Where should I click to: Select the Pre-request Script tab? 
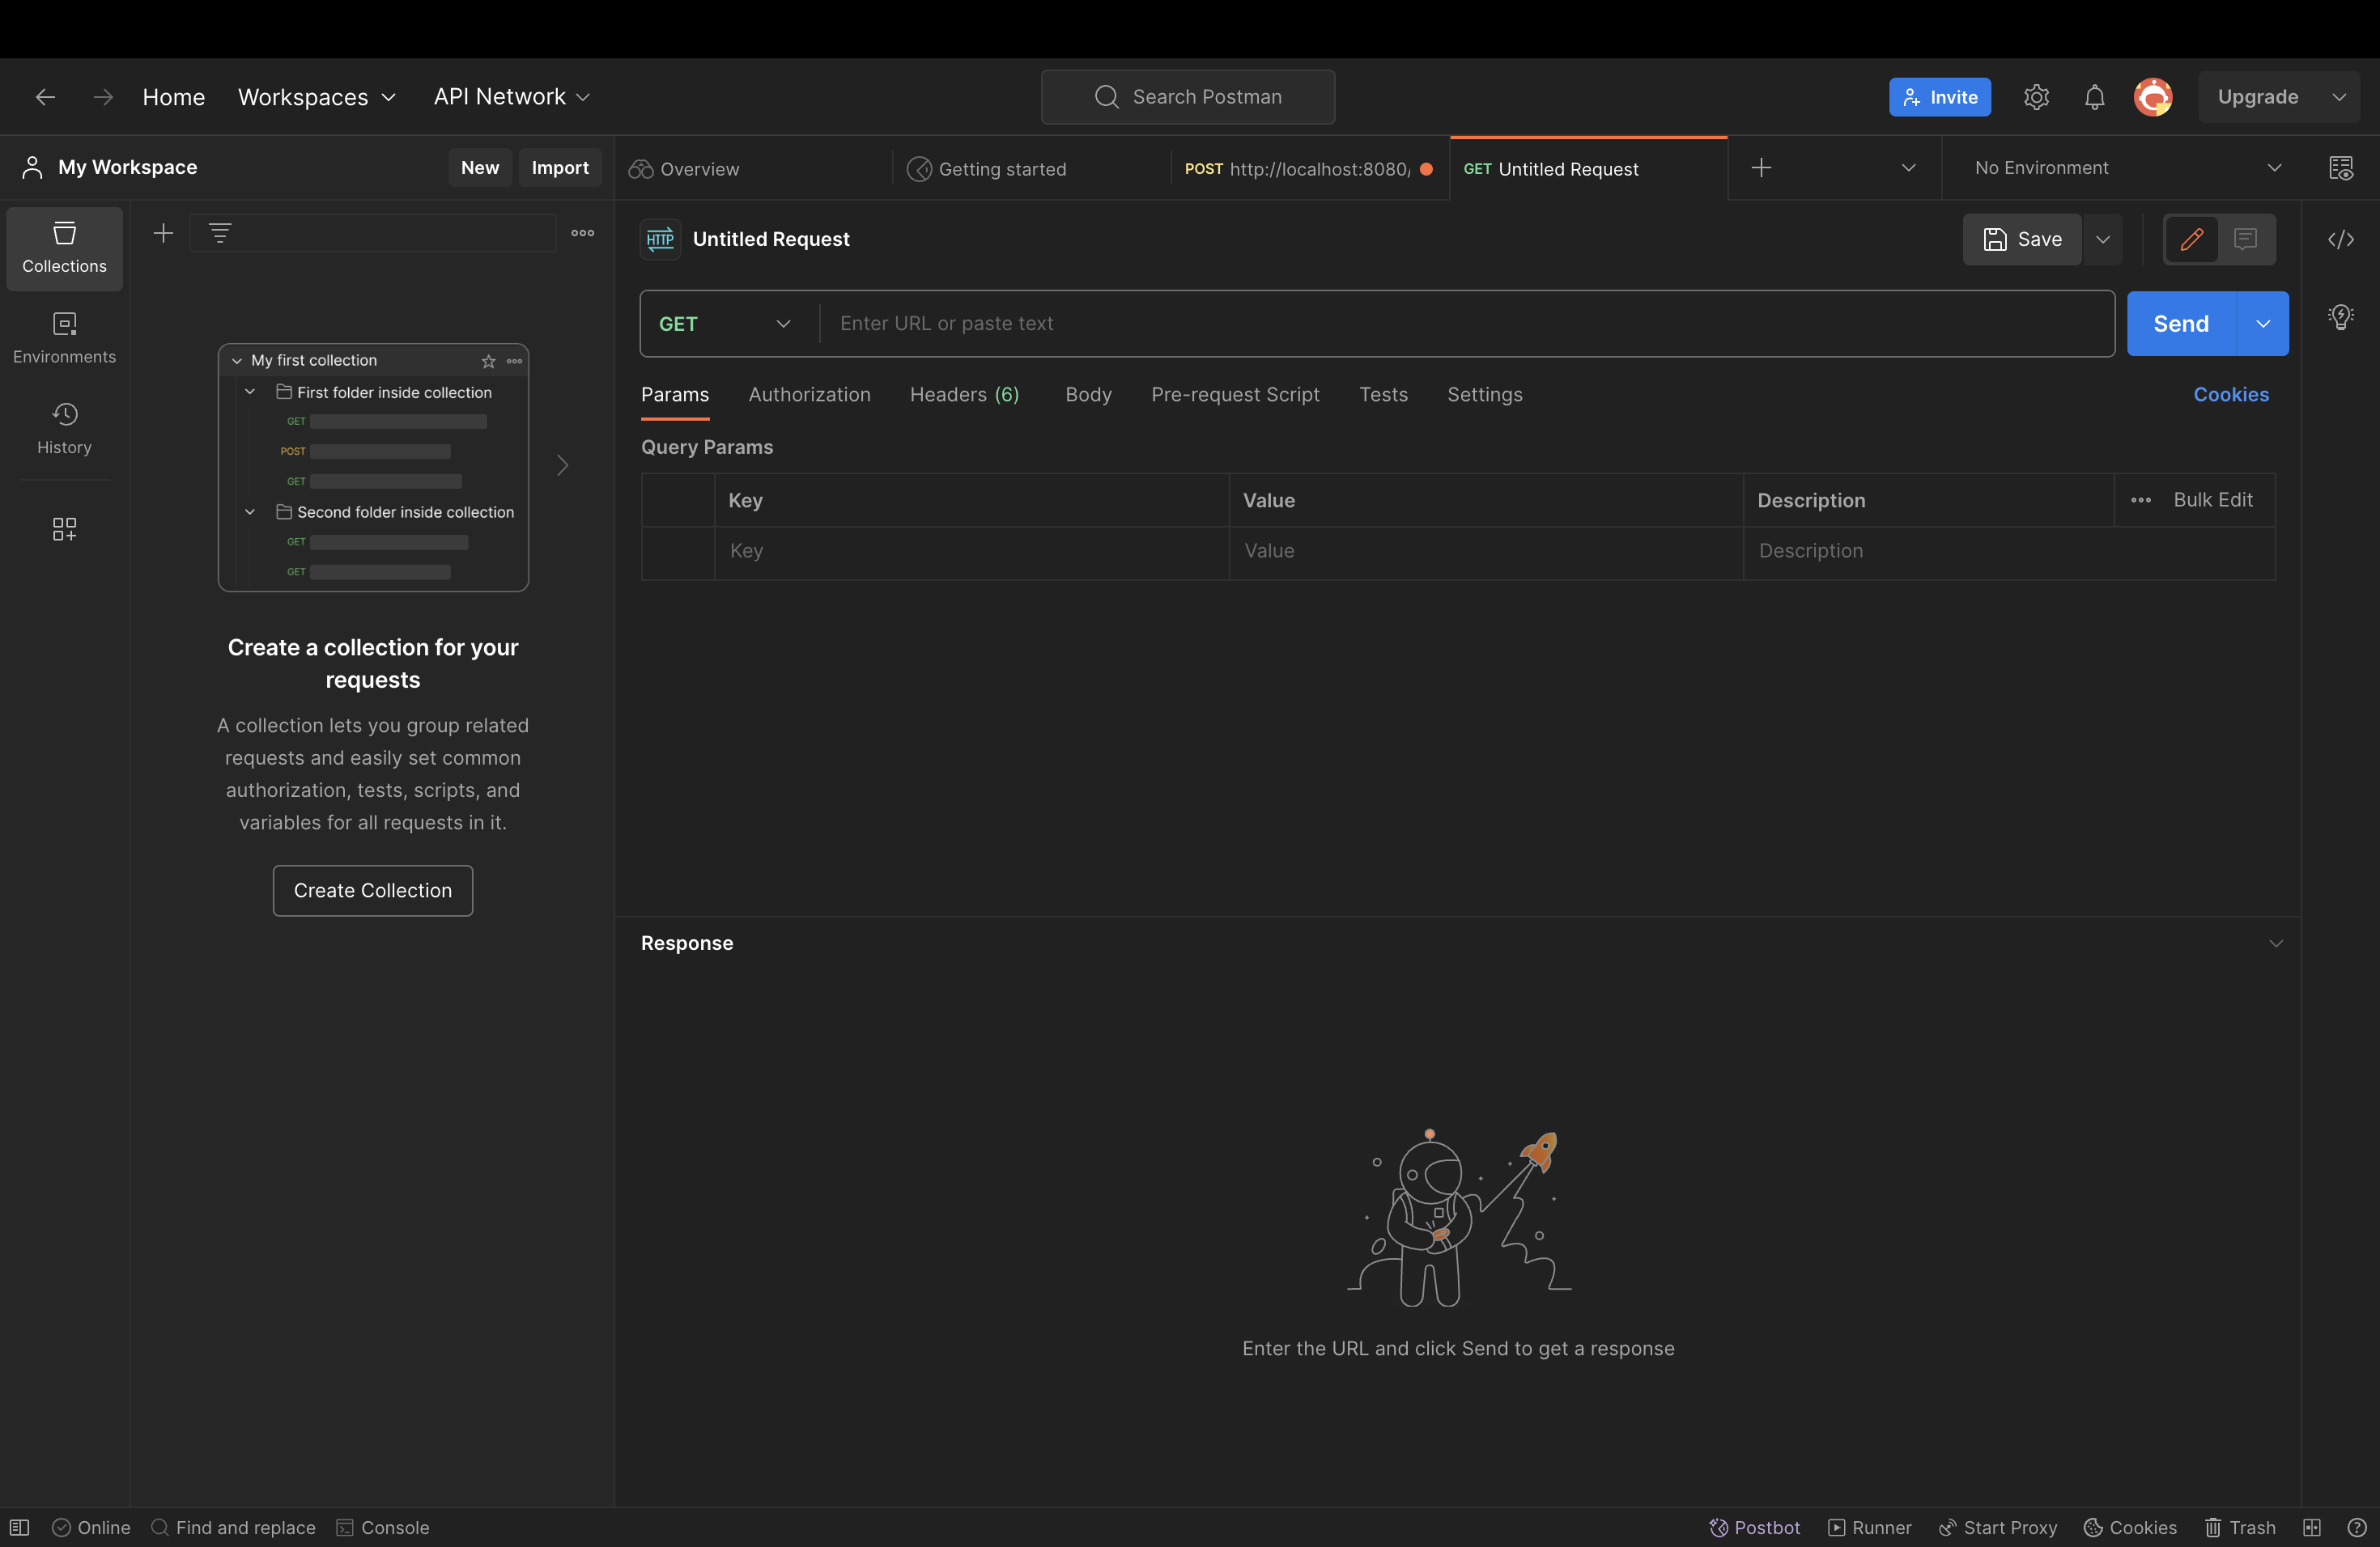pyautogui.click(x=1236, y=395)
